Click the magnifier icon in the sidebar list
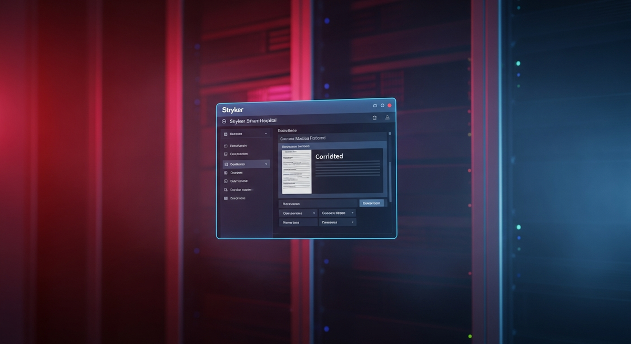This screenshot has height=344, width=631. coord(226,189)
